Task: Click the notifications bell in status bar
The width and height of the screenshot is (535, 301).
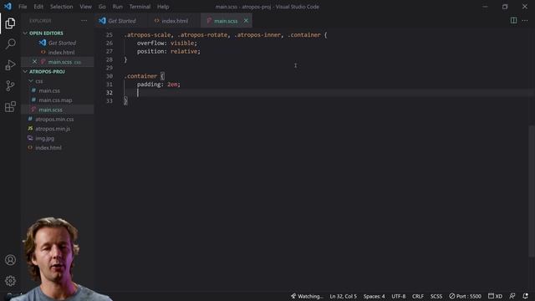Action: coord(525,296)
